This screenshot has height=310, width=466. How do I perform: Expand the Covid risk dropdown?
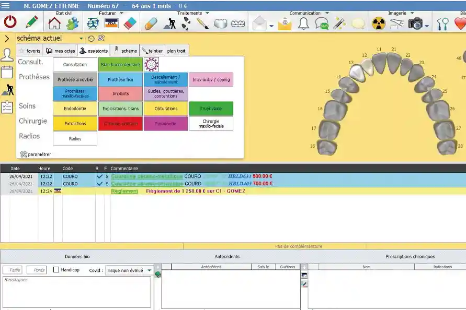[149, 270]
